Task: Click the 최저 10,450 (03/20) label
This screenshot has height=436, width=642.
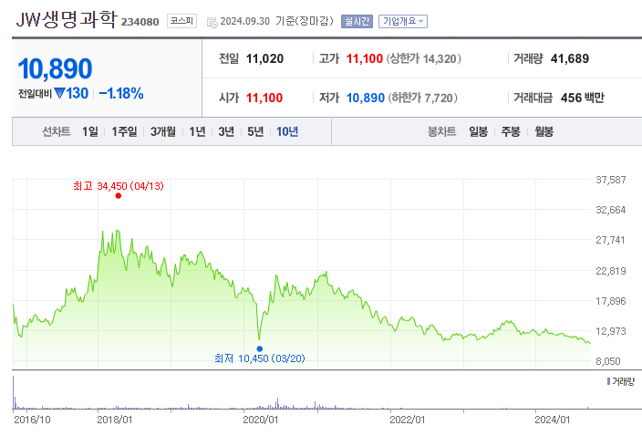Action: click(x=260, y=358)
